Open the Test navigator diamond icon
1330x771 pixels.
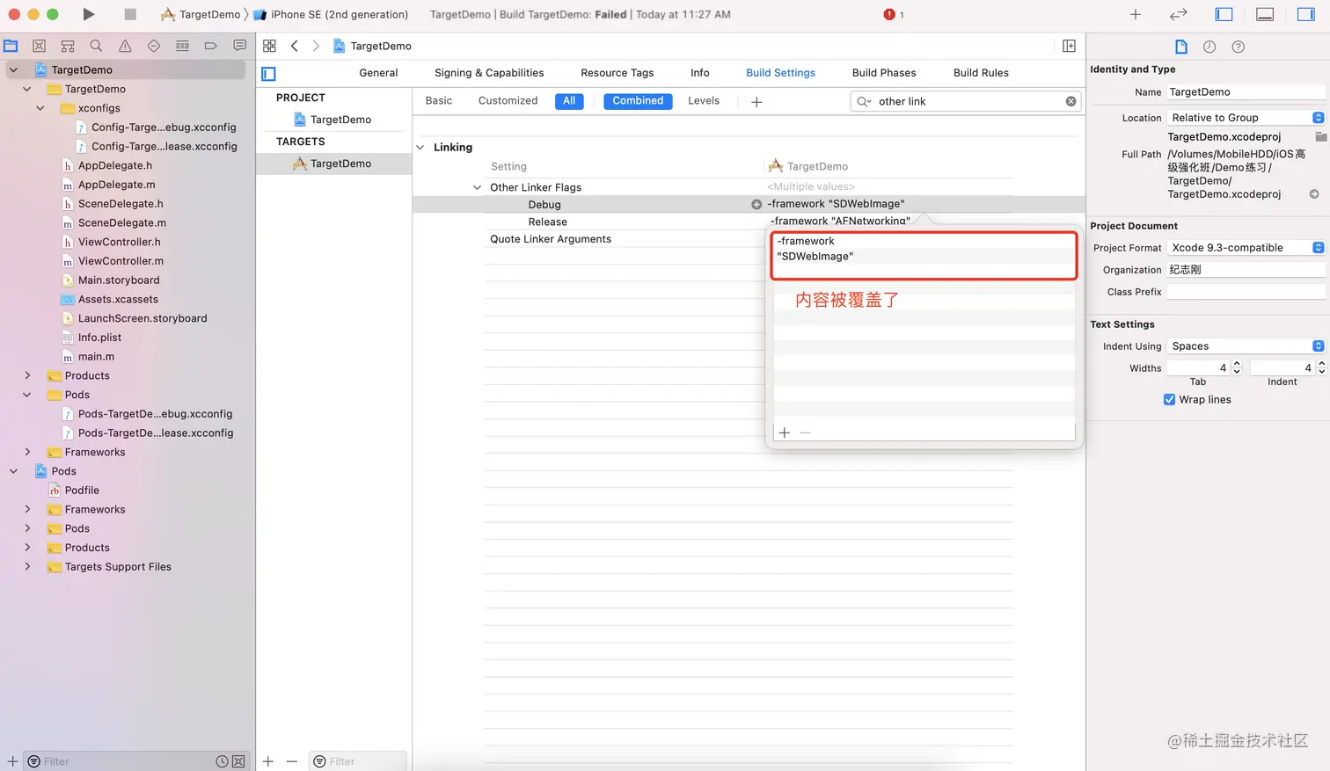[x=154, y=46]
